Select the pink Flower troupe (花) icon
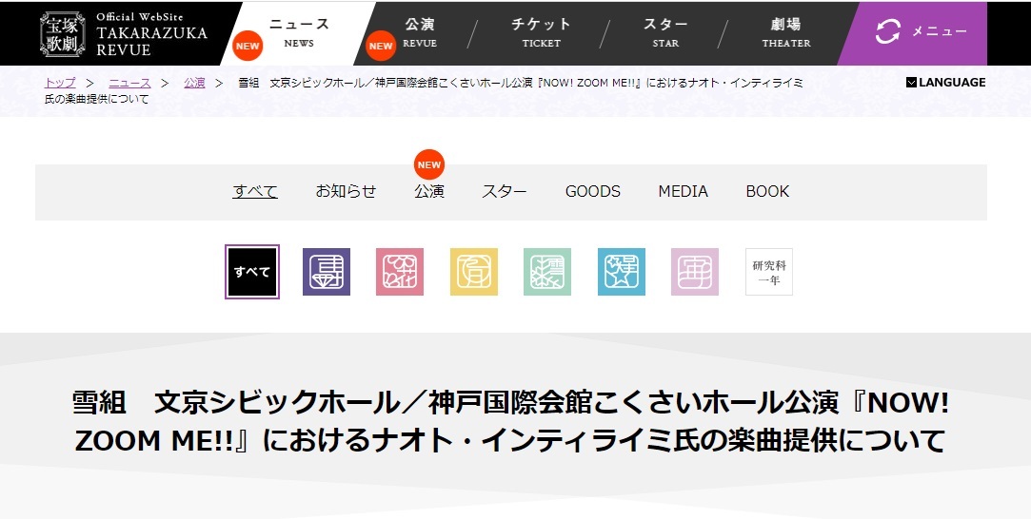 click(x=400, y=272)
